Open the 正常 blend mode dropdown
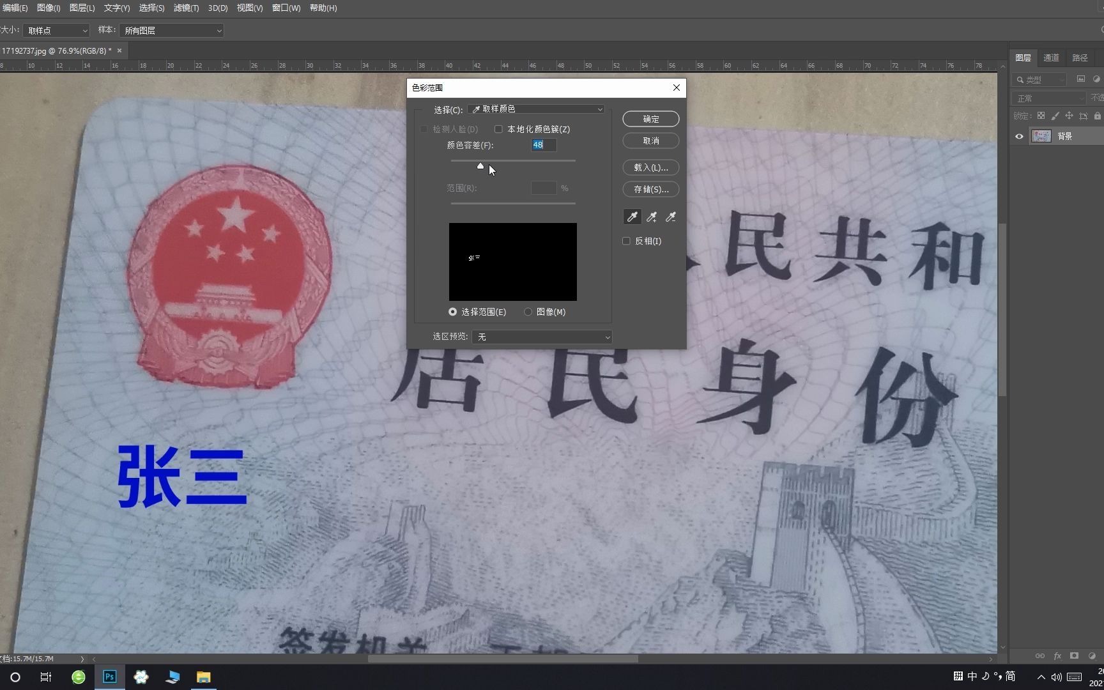The width and height of the screenshot is (1104, 690). (1048, 98)
